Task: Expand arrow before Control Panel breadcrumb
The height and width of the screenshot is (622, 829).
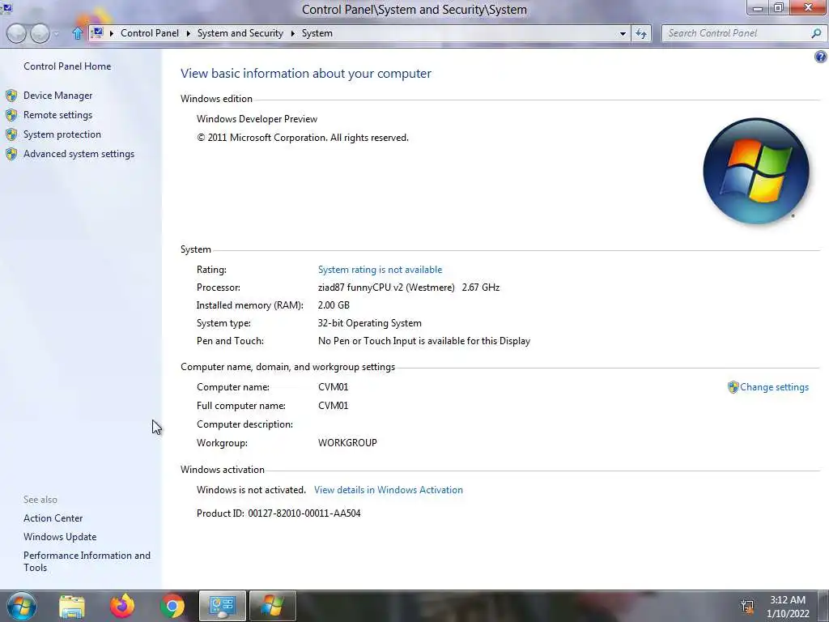Action: (112, 33)
